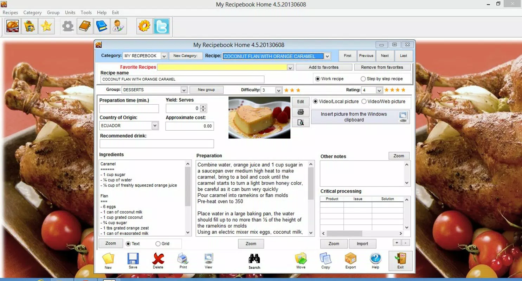Image resolution: width=522 pixels, height=281 pixels.
Task: Select the Text view for ingredients
Action: click(x=128, y=244)
